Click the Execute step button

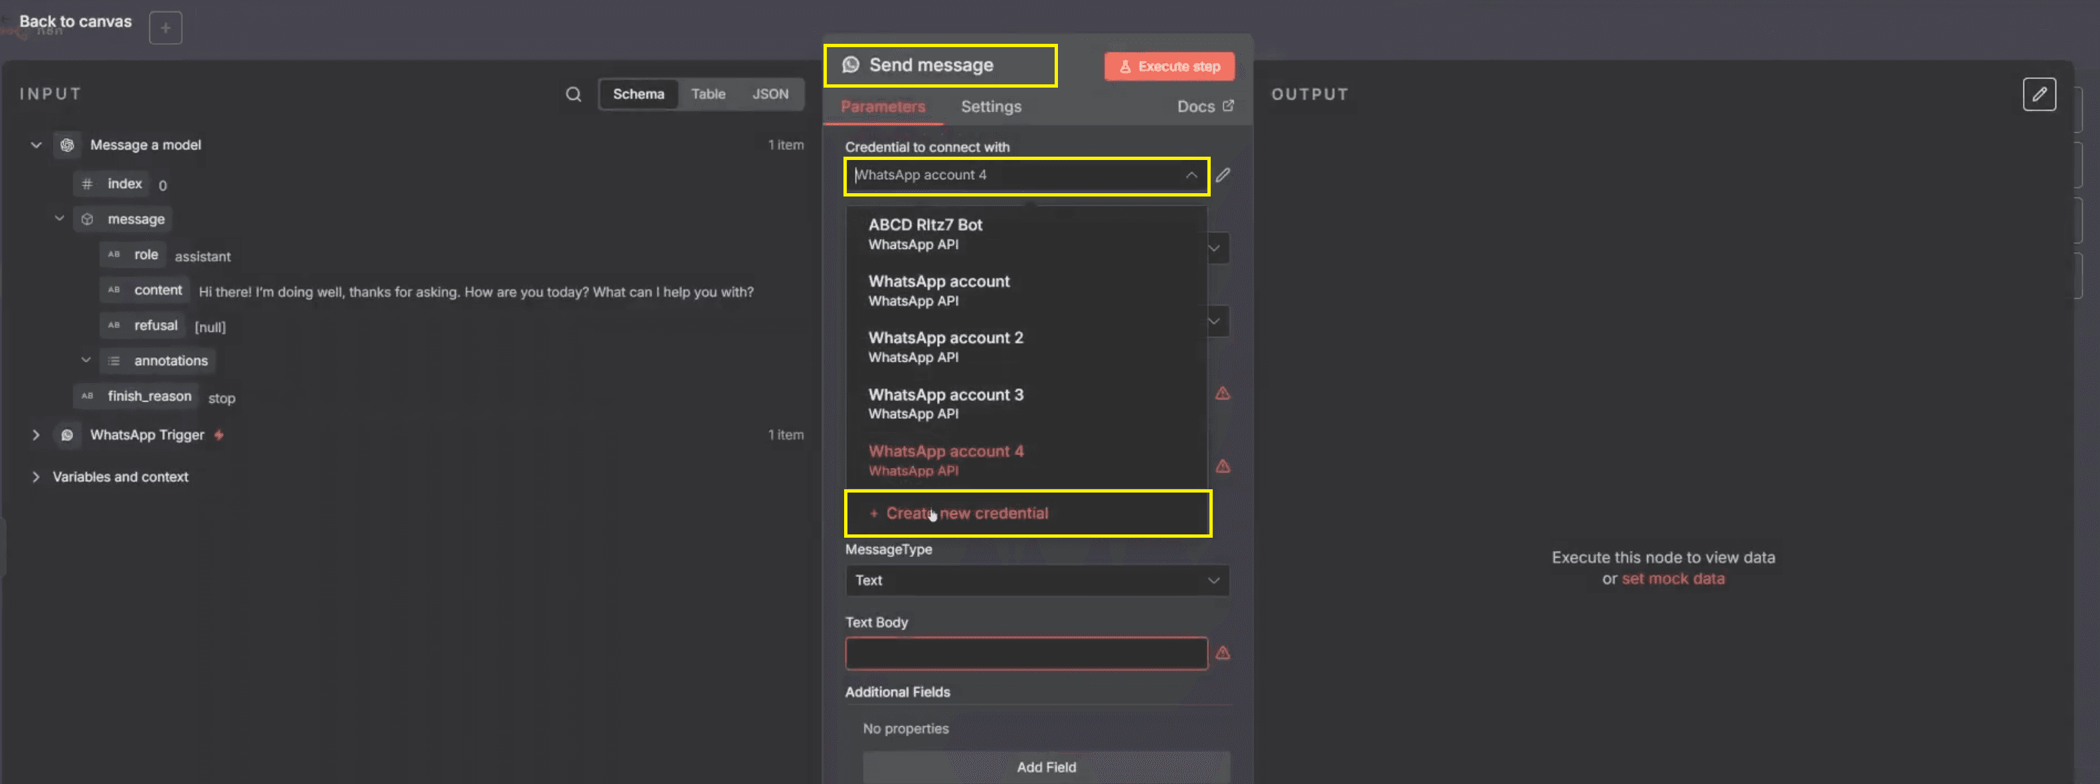pos(1169,66)
